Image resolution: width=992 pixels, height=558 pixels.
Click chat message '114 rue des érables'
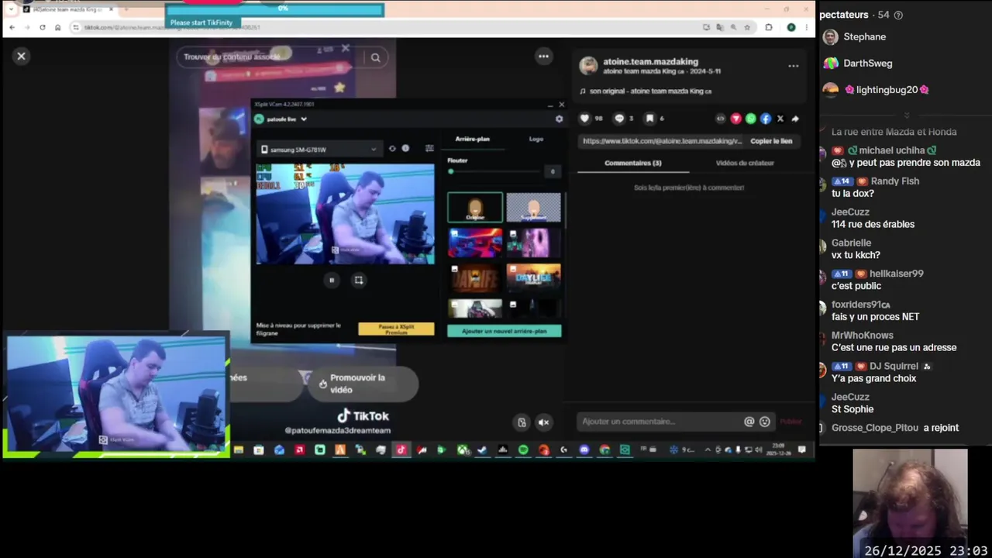pyautogui.click(x=873, y=224)
